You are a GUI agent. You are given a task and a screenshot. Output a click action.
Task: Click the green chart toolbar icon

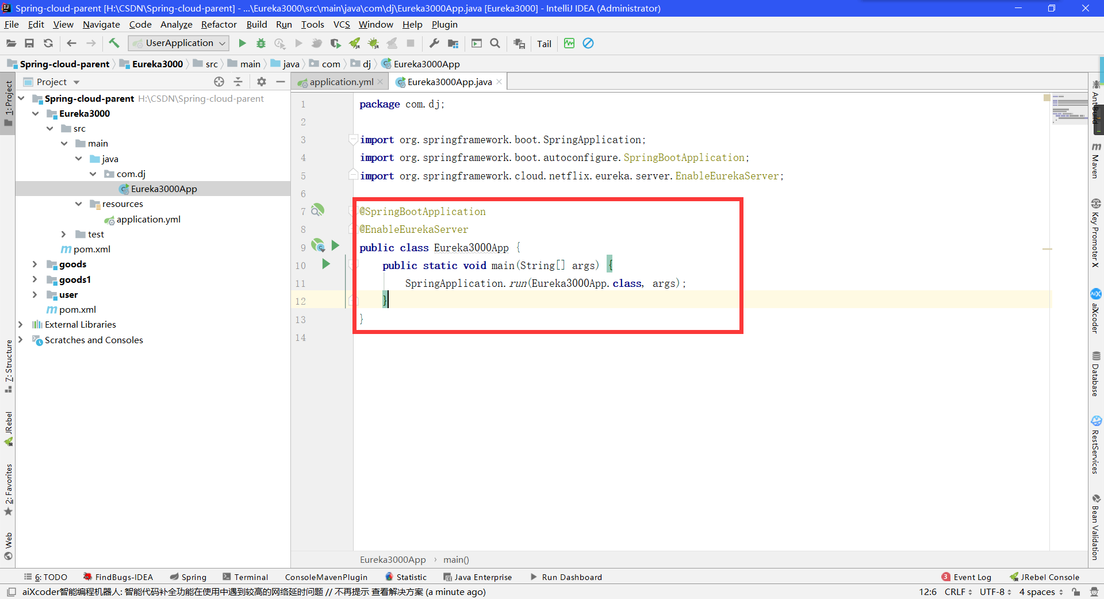point(569,43)
